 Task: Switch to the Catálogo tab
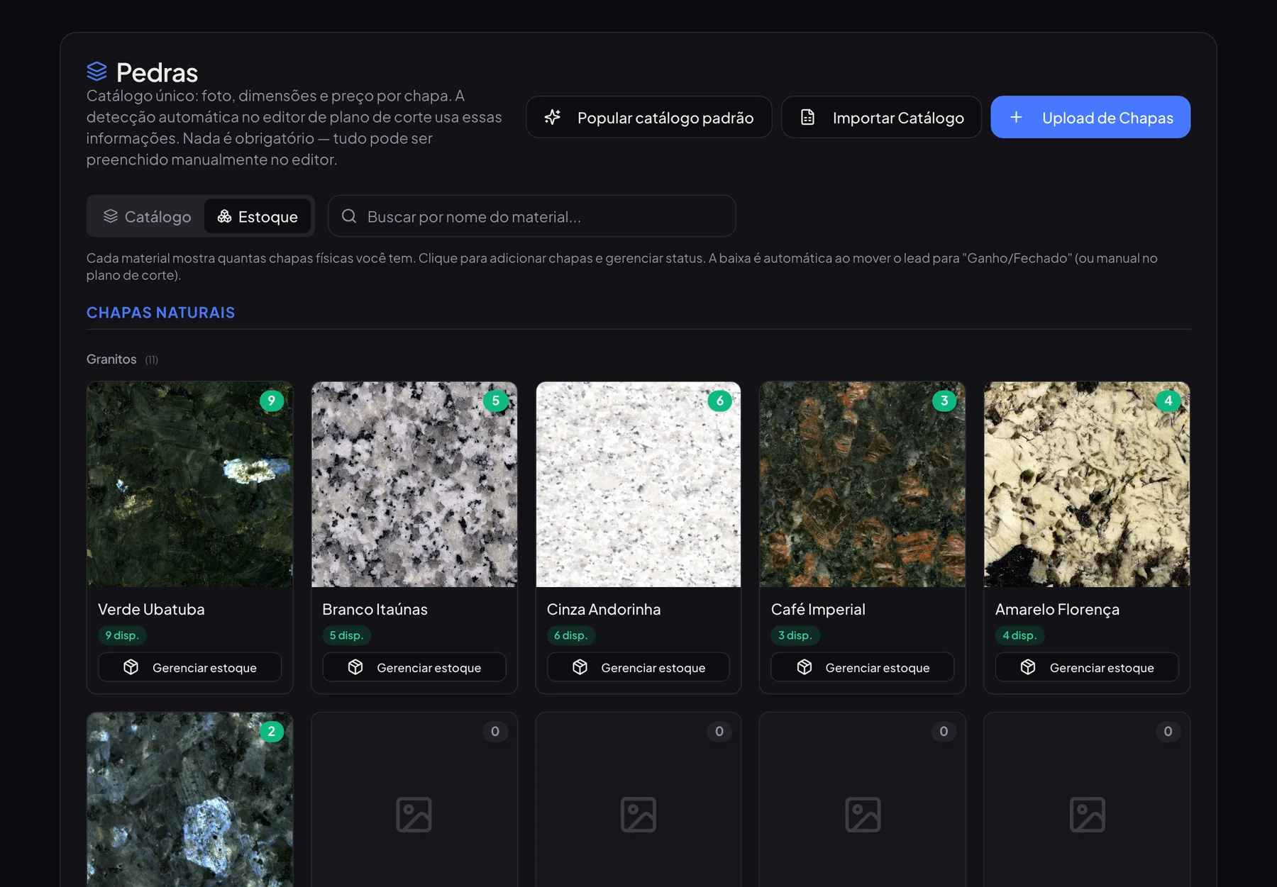148,216
